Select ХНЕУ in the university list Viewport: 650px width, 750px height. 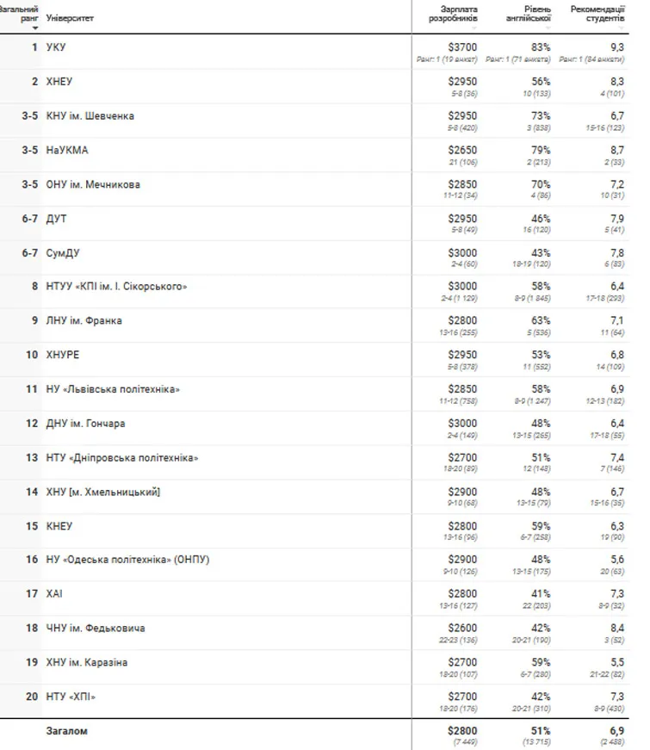pyautogui.click(x=59, y=82)
